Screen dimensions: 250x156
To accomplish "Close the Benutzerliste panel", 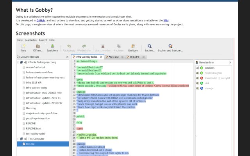I will [x=230, y=62].
